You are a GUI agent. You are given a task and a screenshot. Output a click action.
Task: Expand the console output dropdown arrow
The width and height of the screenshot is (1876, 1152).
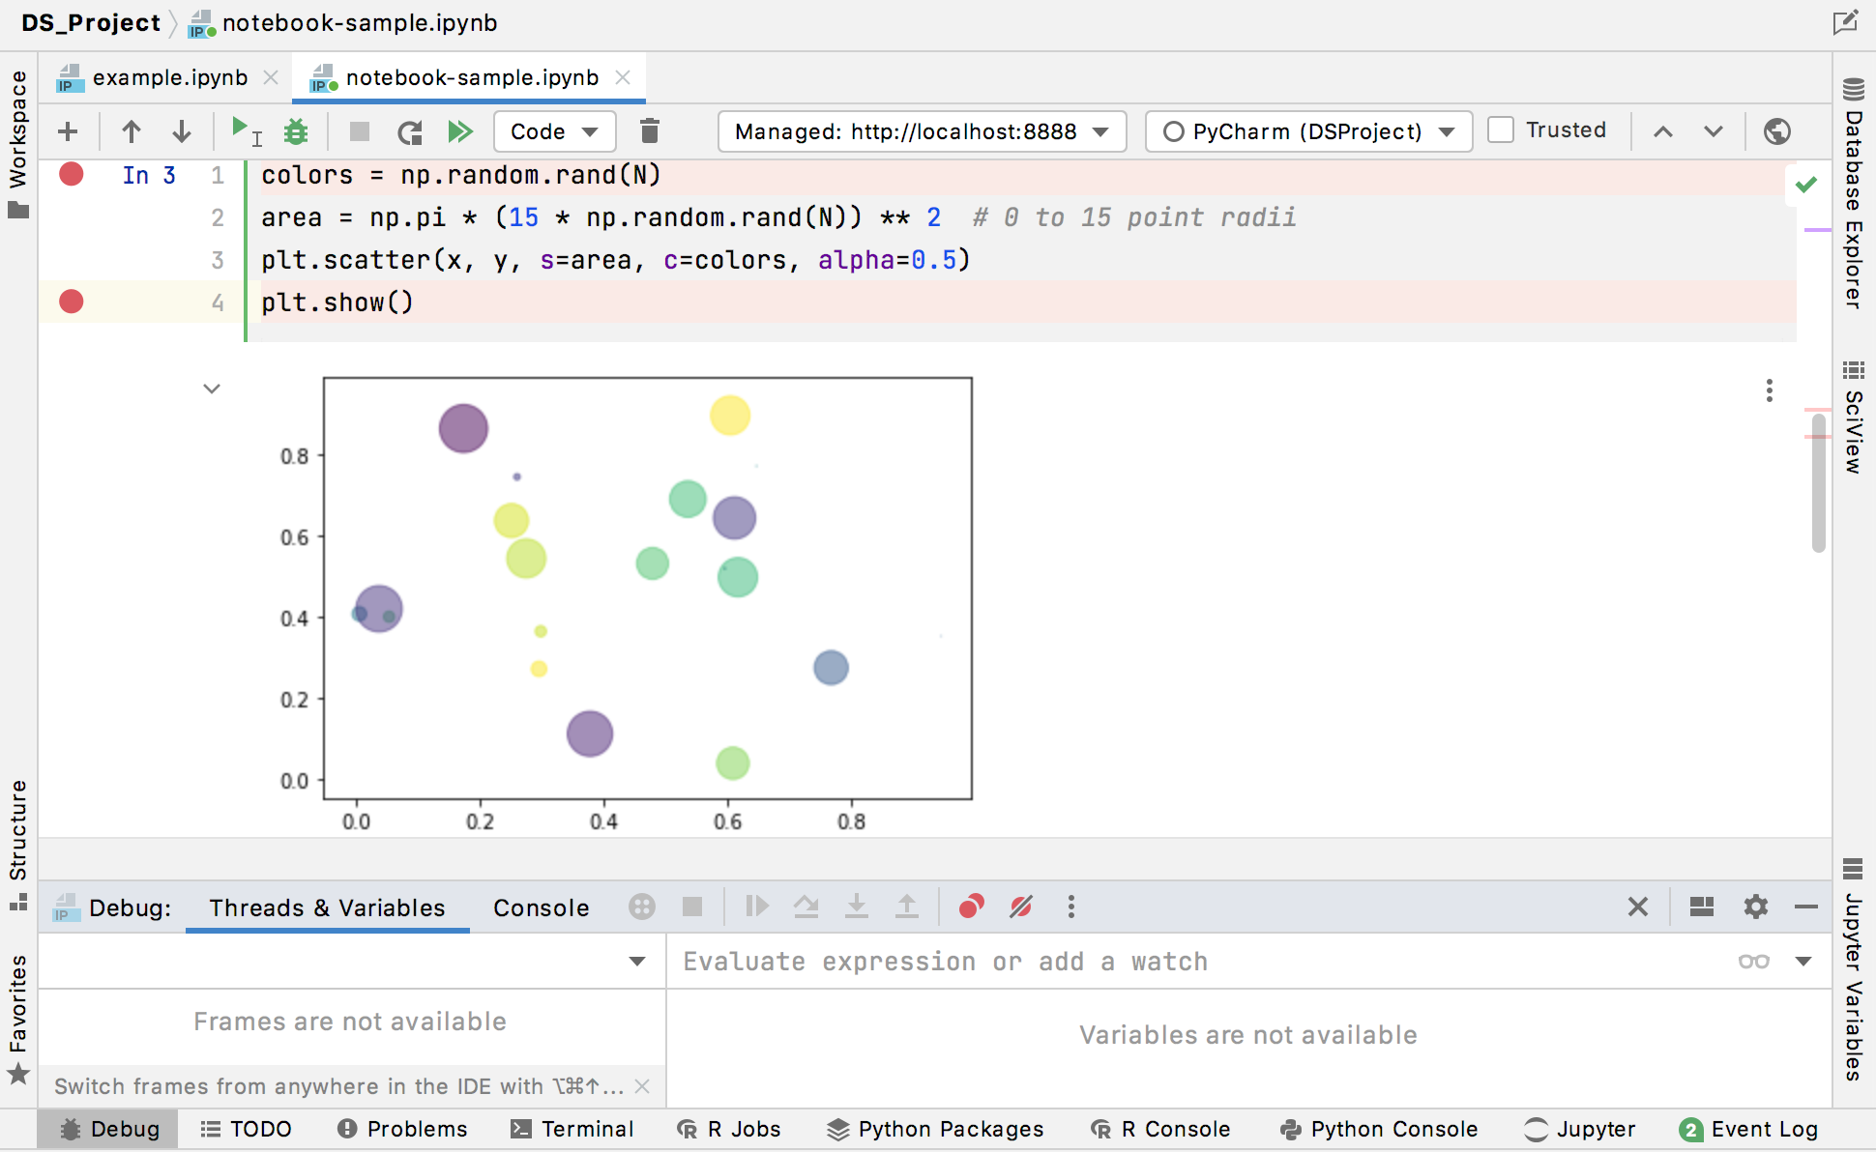pos(212,389)
